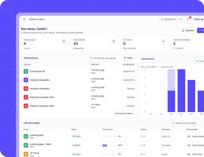204x157 pixels.
Task: Click Responsable column header
Action: (192, 129)
